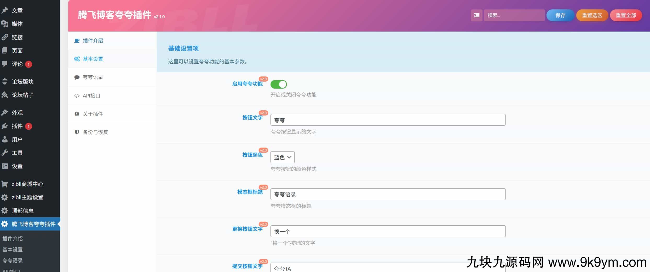Viewport: 650px width, 272px height.
Task: Click the expand-all list icon beside search
Action: tap(476, 15)
